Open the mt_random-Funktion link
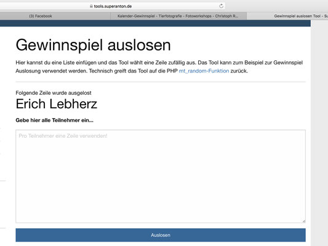 [x=204, y=71]
